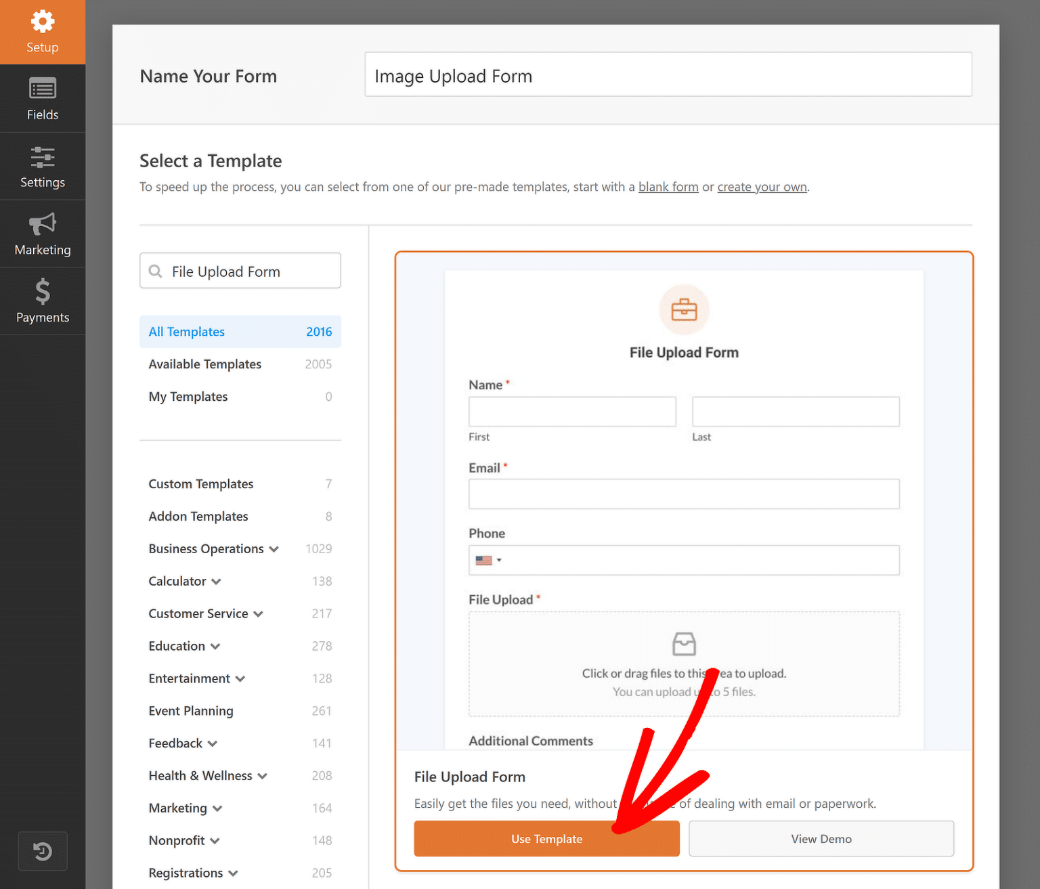Click the Use Template button
Screen dimensions: 1040x889
tap(546, 838)
